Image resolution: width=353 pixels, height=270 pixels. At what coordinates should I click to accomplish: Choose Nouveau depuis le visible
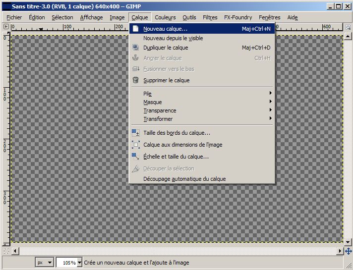coord(173,38)
